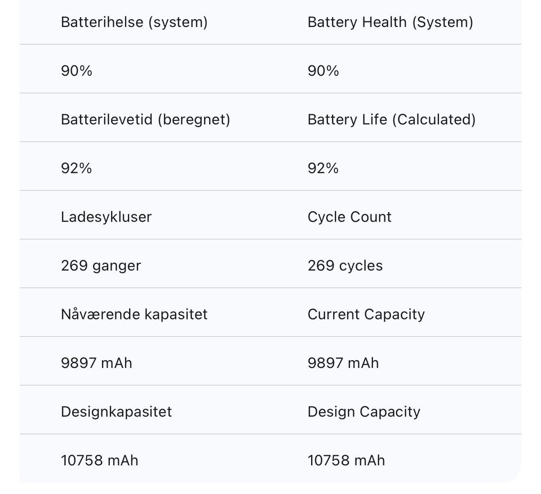Viewport: 541px width, 494px height.
Task: Click the Designkapasitet label
Action: pyautogui.click(x=116, y=412)
